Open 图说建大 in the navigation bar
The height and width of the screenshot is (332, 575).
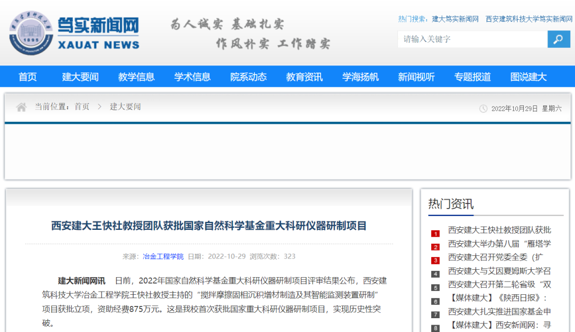coord(528,77)
